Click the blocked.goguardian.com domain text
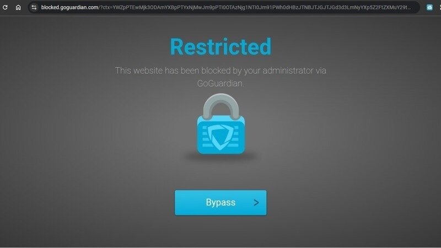This screenshot has width=441, height=248. (70, 7)
